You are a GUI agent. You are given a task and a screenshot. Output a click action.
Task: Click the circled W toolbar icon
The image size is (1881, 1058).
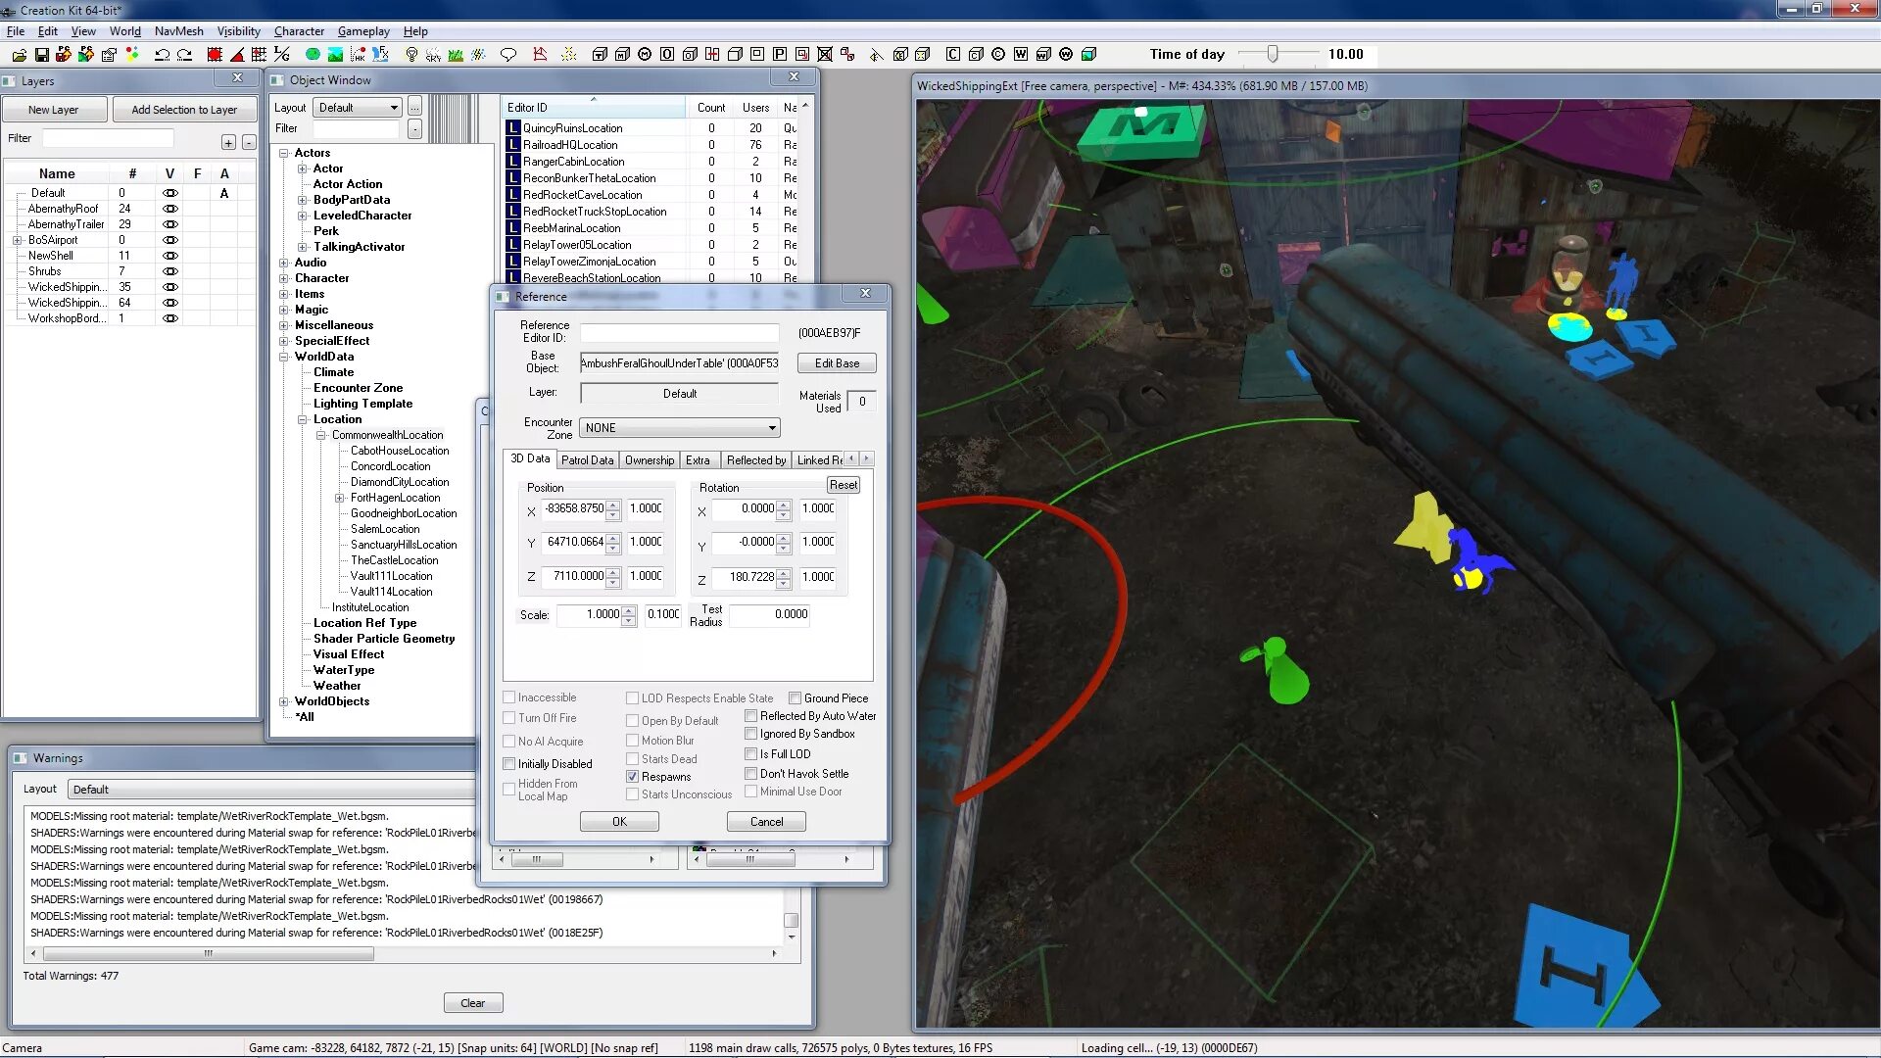point(1066,55)
